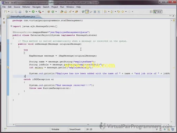Screen dimensions: 177x133
Task: Select the Java perspective button
Action: click(x=158, y=12)
